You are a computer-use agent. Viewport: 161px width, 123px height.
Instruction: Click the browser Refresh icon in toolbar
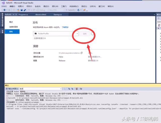tap(78, 10)
